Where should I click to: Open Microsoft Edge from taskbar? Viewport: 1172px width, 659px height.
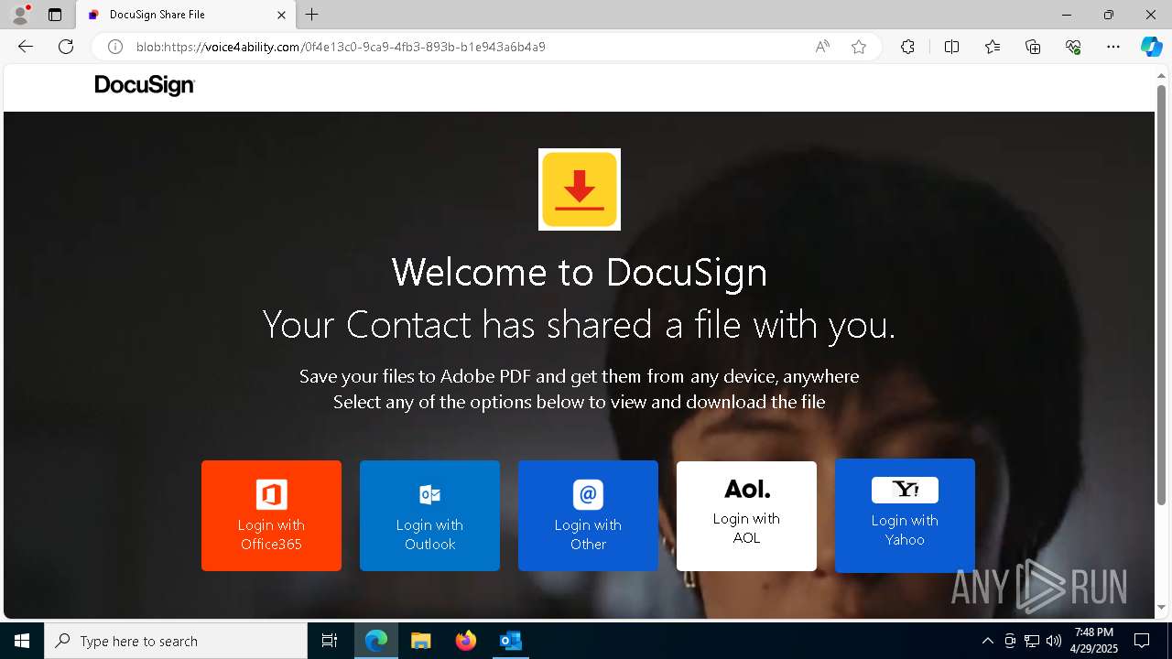376,641
